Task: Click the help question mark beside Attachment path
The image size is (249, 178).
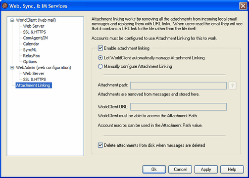Action: click(232, 86)
